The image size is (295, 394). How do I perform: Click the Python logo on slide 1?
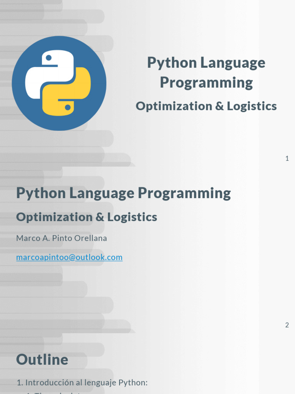coord(59,83)
